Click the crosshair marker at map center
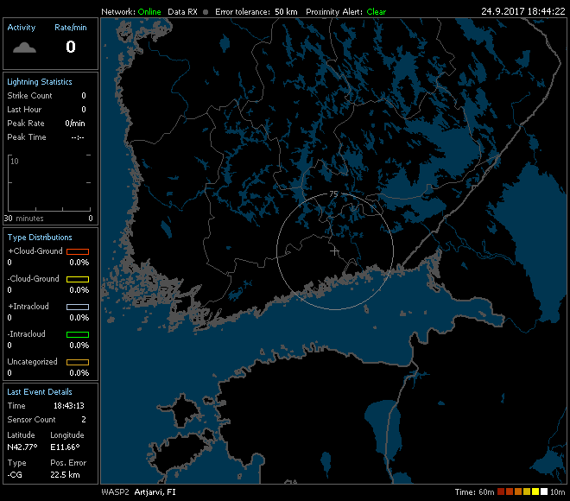 (x=334, y=251)
